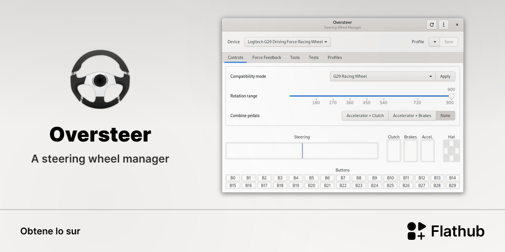Click button indicator B15

coord(233,186)
